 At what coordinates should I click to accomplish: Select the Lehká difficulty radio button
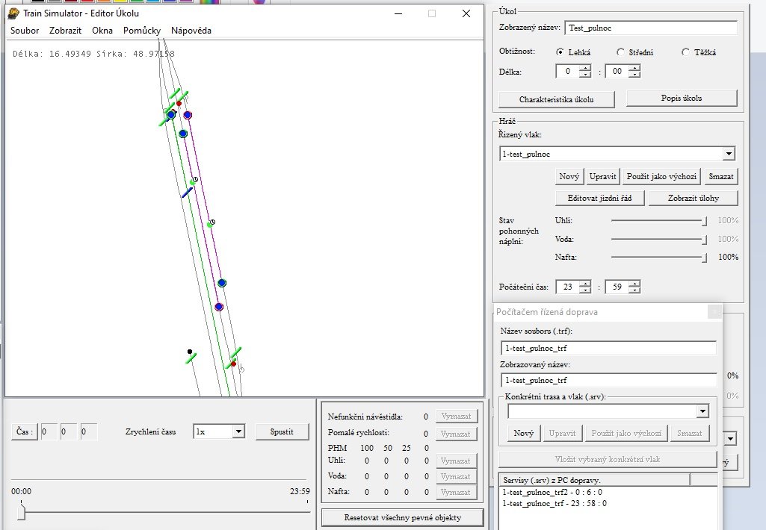tap(560, 52)
